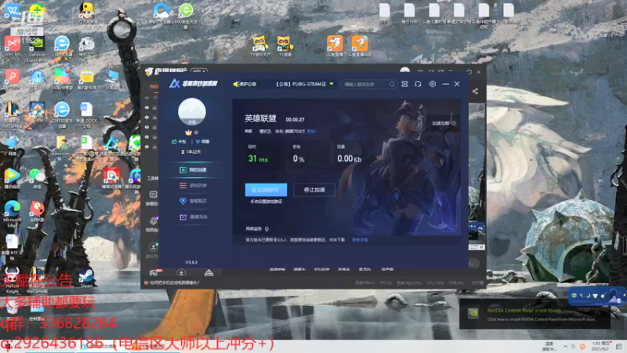Open 斗鱼直播伴侣 desktop shortcut
The height and width of the screenshot is (353, 627).
pos(360,46)
